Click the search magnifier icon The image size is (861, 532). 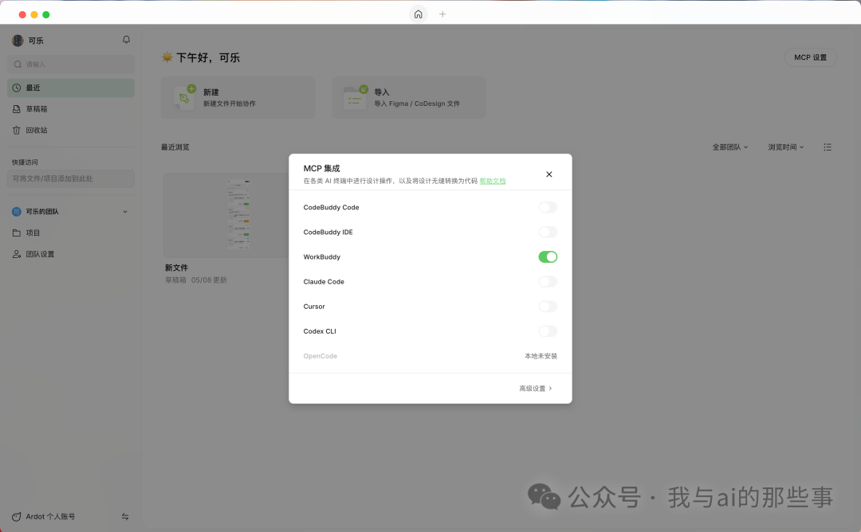pos(18,65)
